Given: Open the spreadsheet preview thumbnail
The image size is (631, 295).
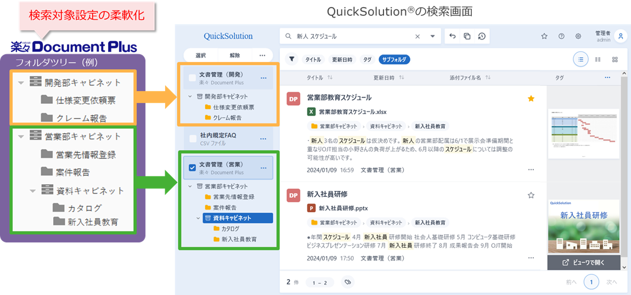Looking at the screenshot, I should (583, 134).
